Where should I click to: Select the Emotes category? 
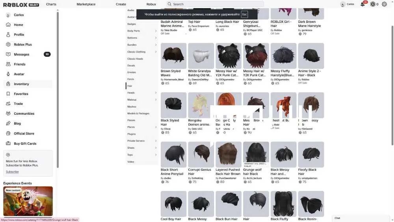132,72
